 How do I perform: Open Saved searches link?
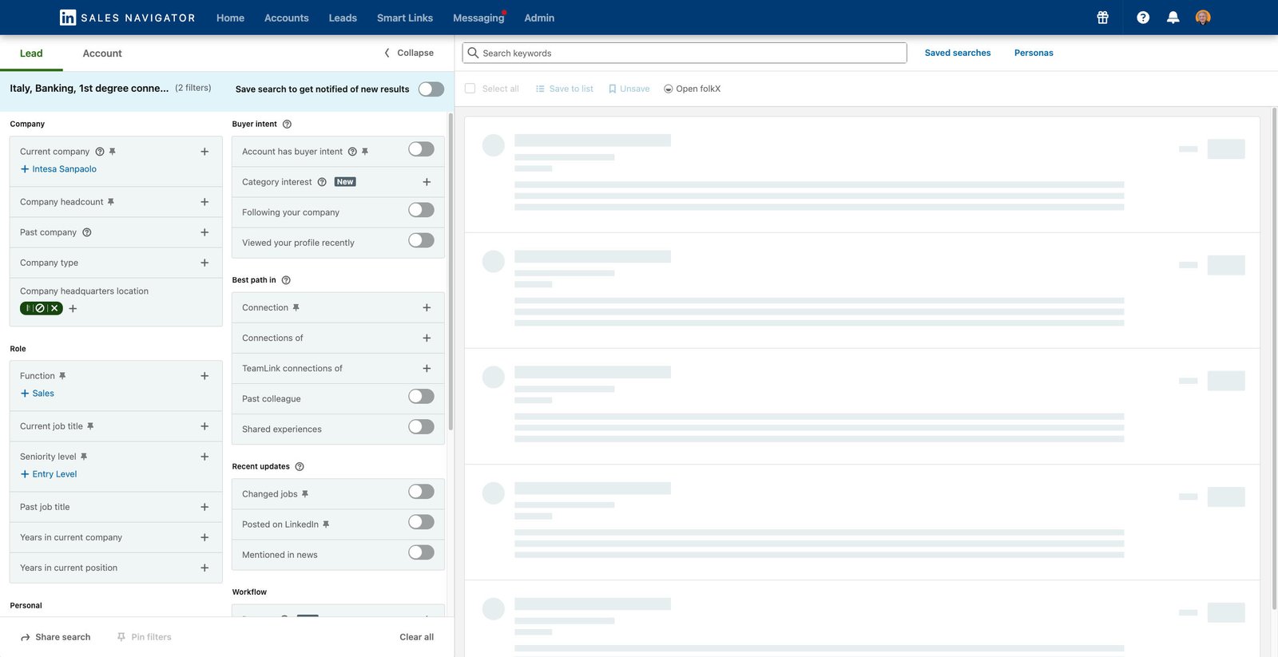point(958,53)
